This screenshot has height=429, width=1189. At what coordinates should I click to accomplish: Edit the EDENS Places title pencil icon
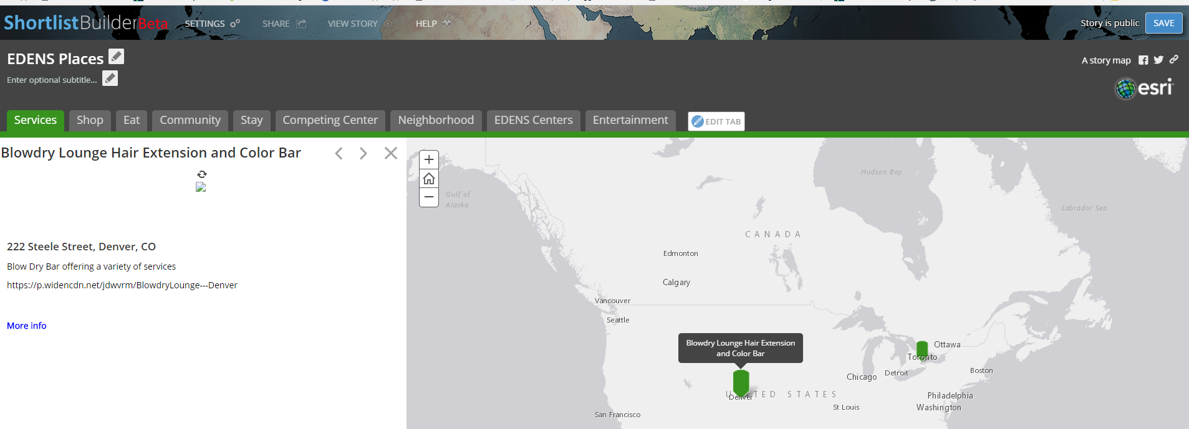click(117, 57)
